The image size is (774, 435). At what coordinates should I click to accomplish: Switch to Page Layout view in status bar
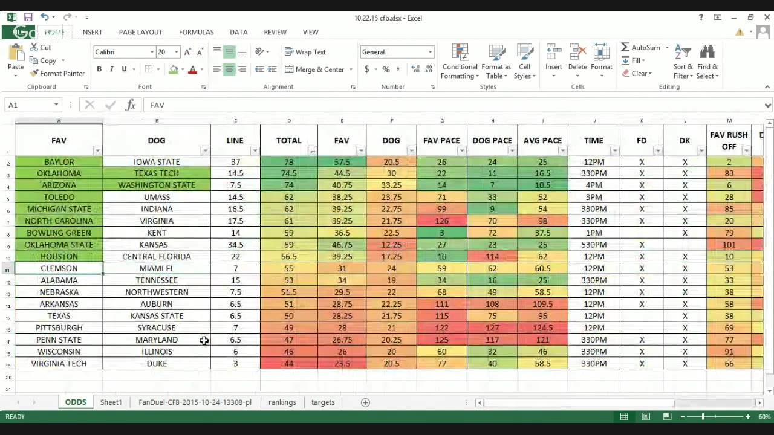click(646, 417)
